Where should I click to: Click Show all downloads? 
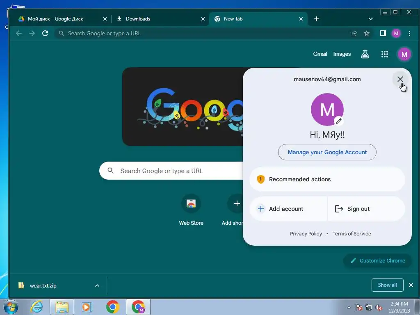(387, 285)
